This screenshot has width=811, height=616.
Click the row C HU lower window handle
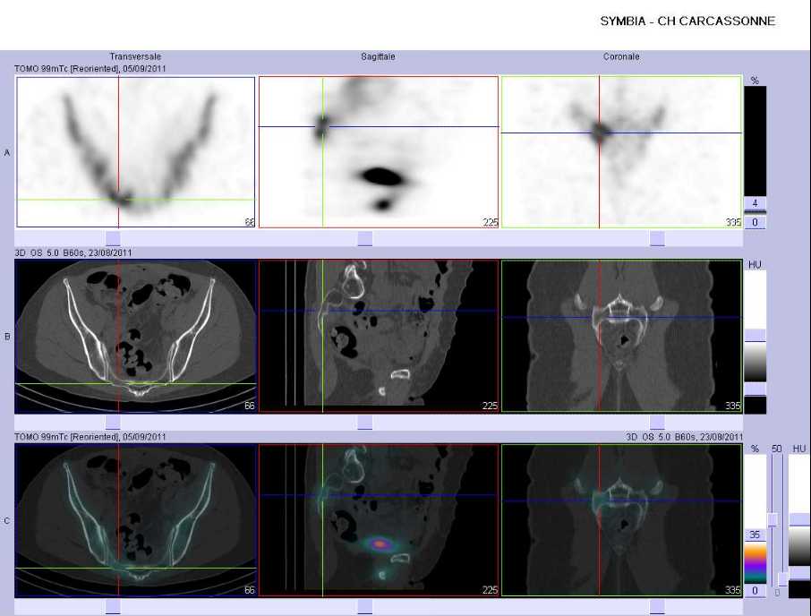pos(799,573)
